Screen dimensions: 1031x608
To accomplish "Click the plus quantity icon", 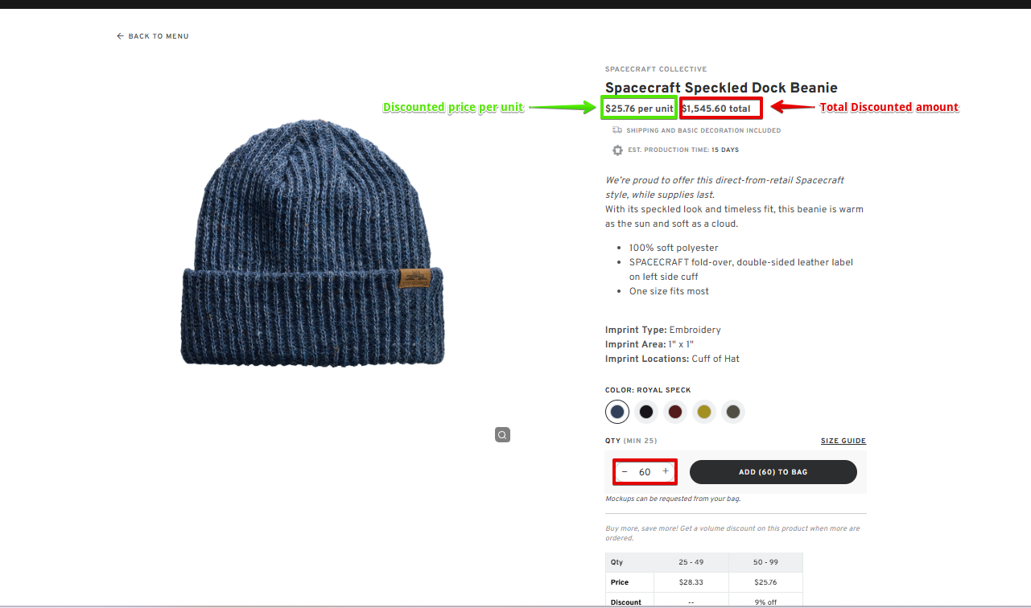I will tap(666, 471).
